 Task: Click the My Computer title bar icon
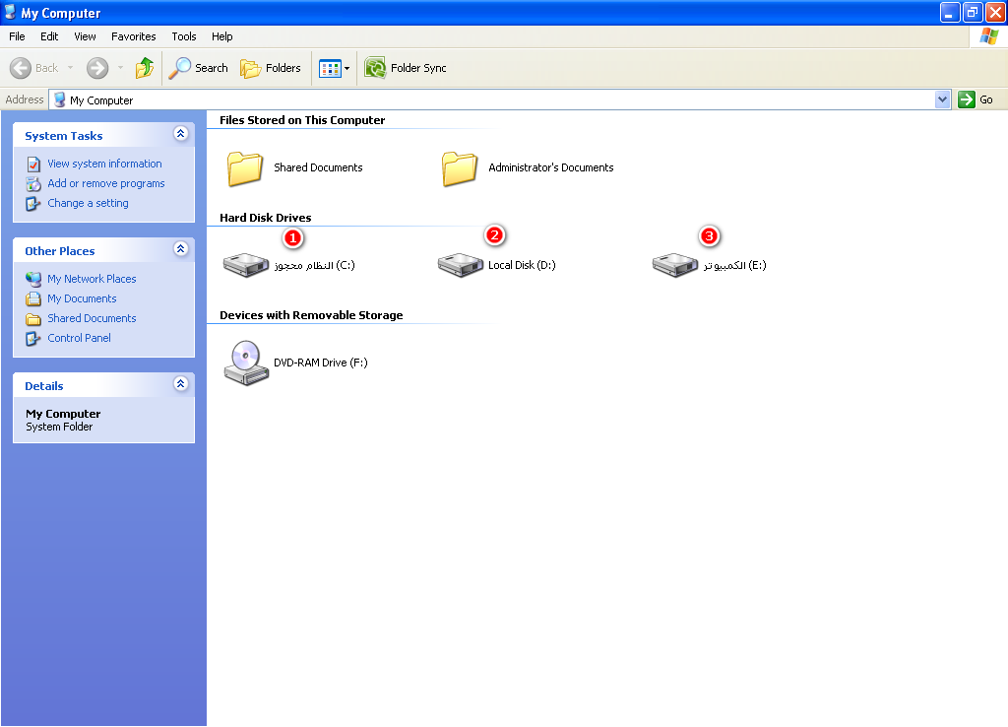point(10,12)
